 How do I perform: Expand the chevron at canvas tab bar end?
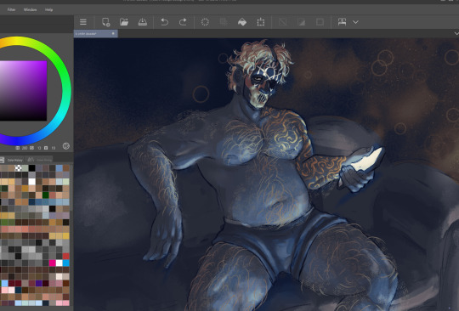coord(456,33)
